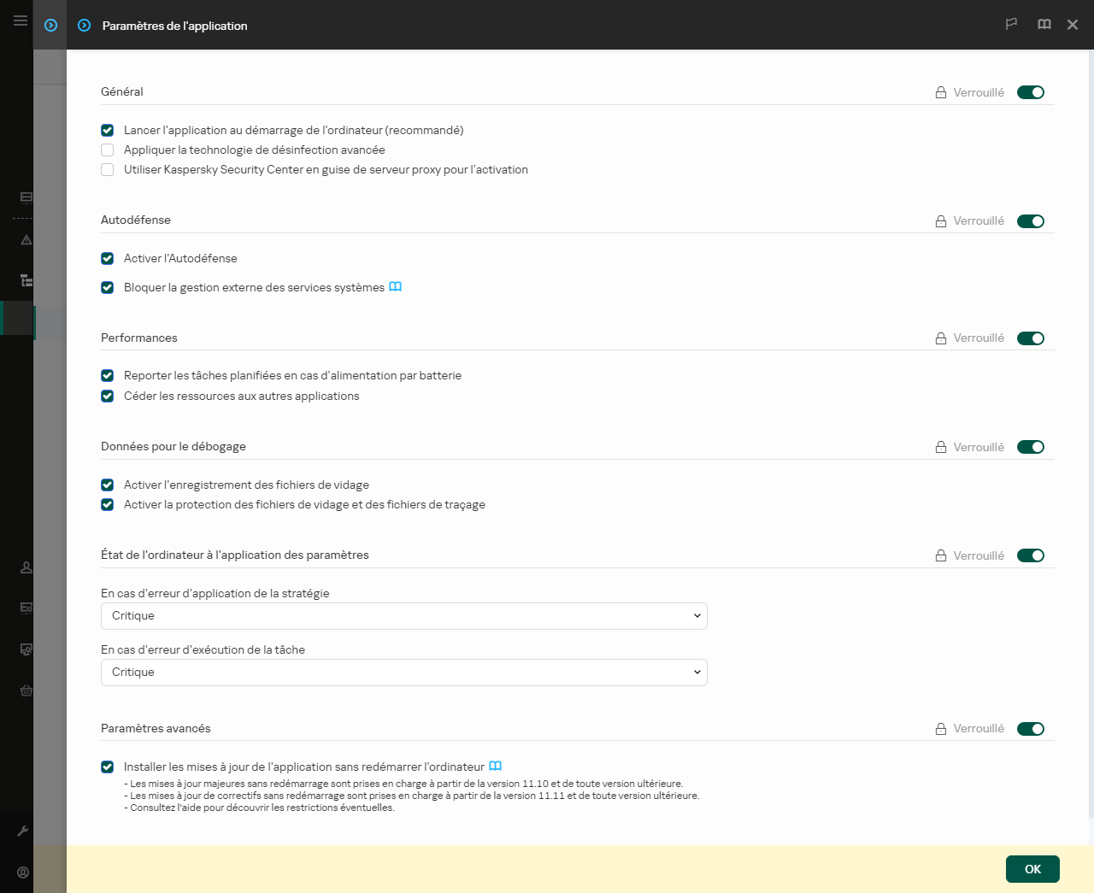Click the devices panel icon in sidebar
Image resolution: width=1094 pixels, height=893 pixels.
(x=25, y=197)
